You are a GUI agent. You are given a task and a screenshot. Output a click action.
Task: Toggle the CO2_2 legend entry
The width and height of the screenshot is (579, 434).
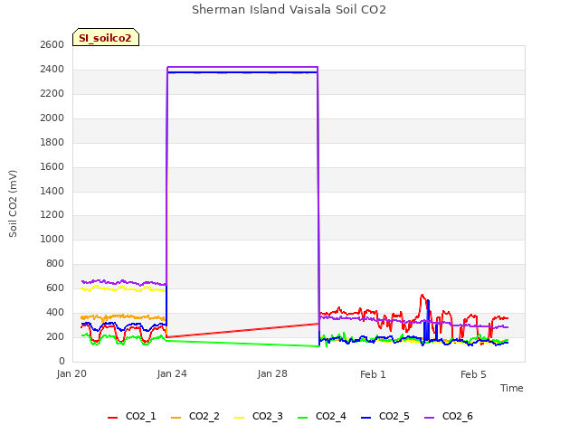[x=195, y=417]
